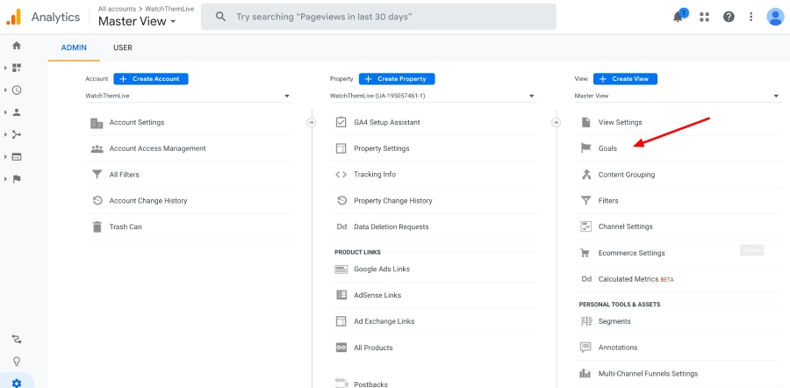790x388 pixels.
Task: Click the GA4 Setup Assistant checkbox icon
Action: (341, 122)
